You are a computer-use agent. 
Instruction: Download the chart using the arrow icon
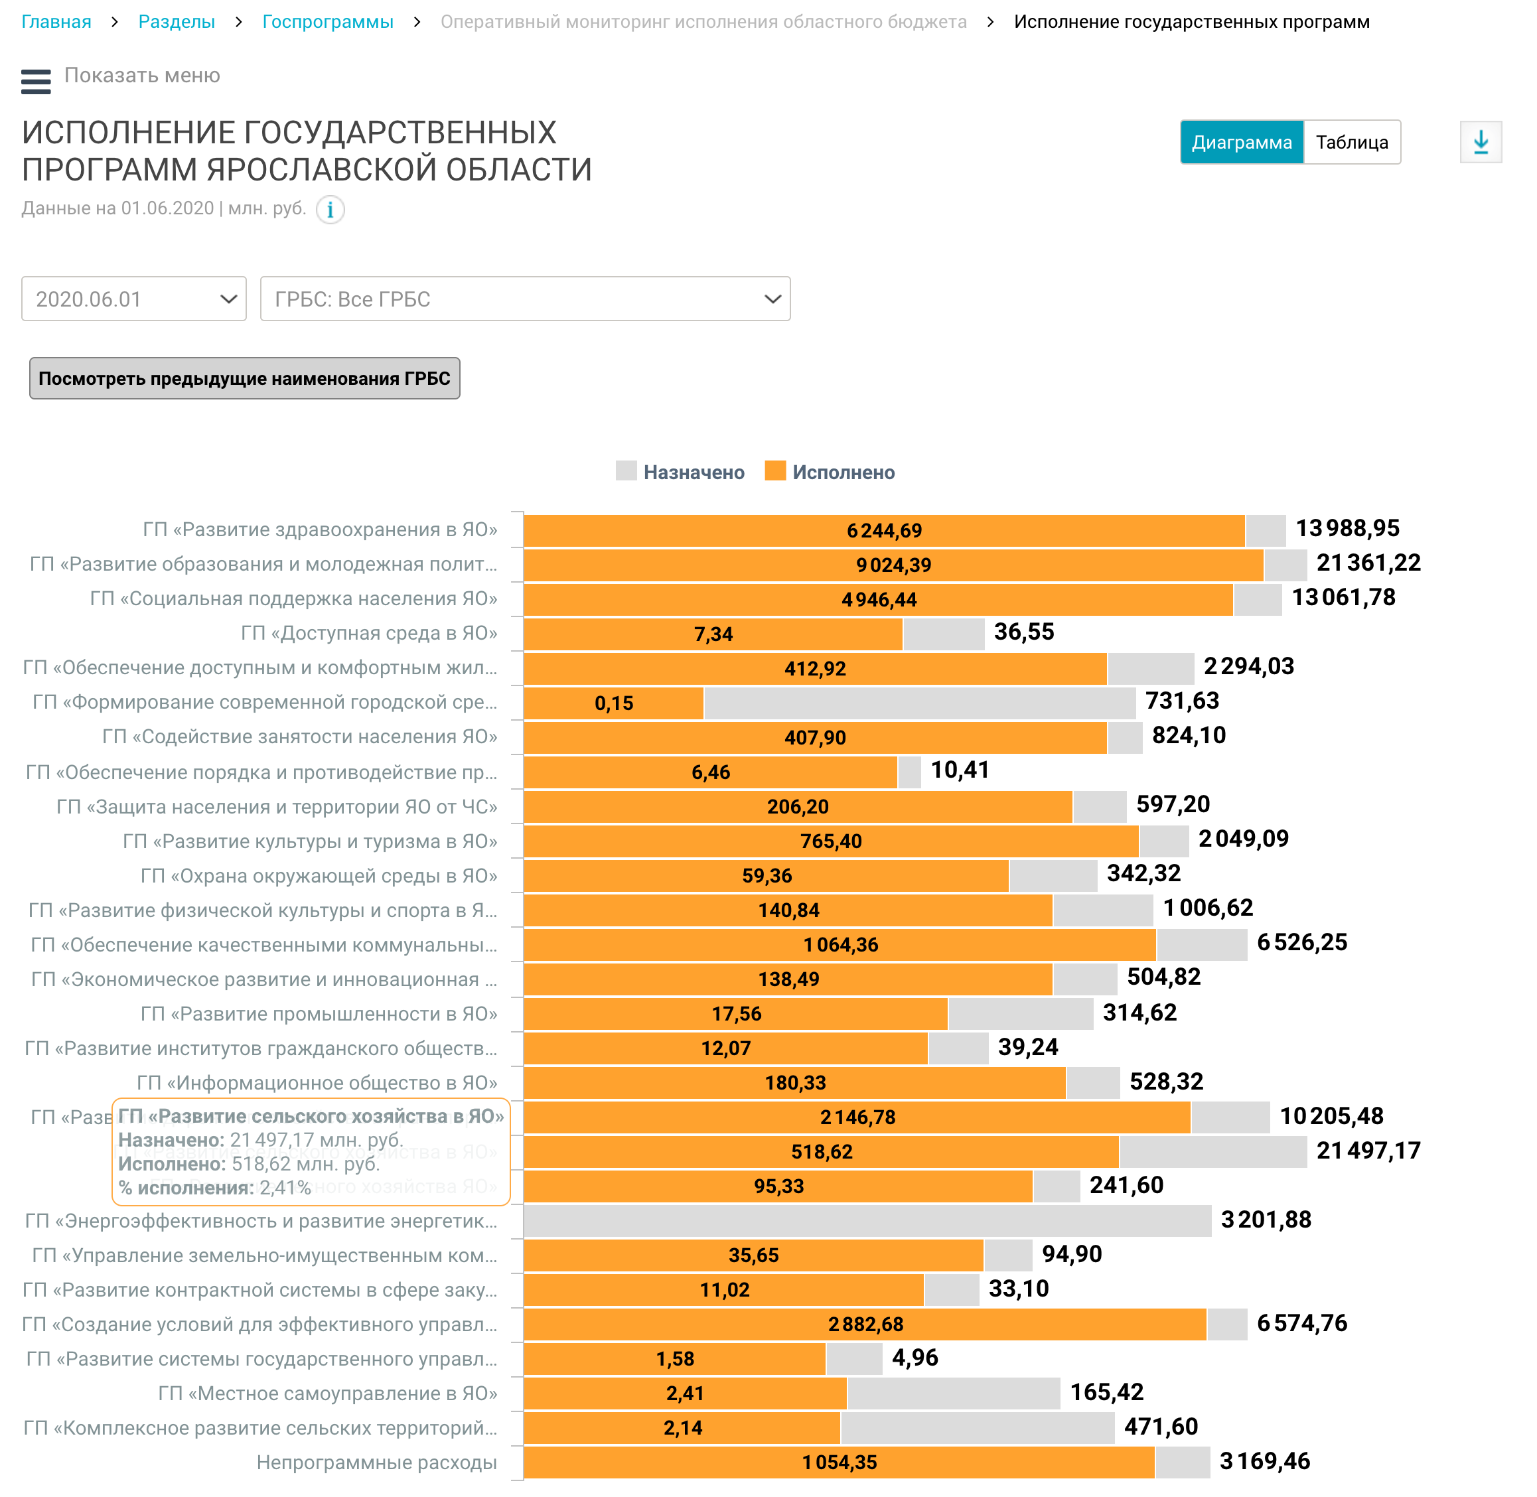pyautogui.click(x=1481, y=142)
